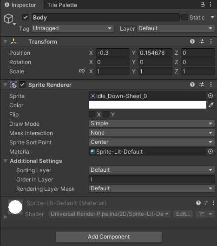Collapse the Additional Settings foldout
The width and height of the screenshot is (217, 246).
5,161
